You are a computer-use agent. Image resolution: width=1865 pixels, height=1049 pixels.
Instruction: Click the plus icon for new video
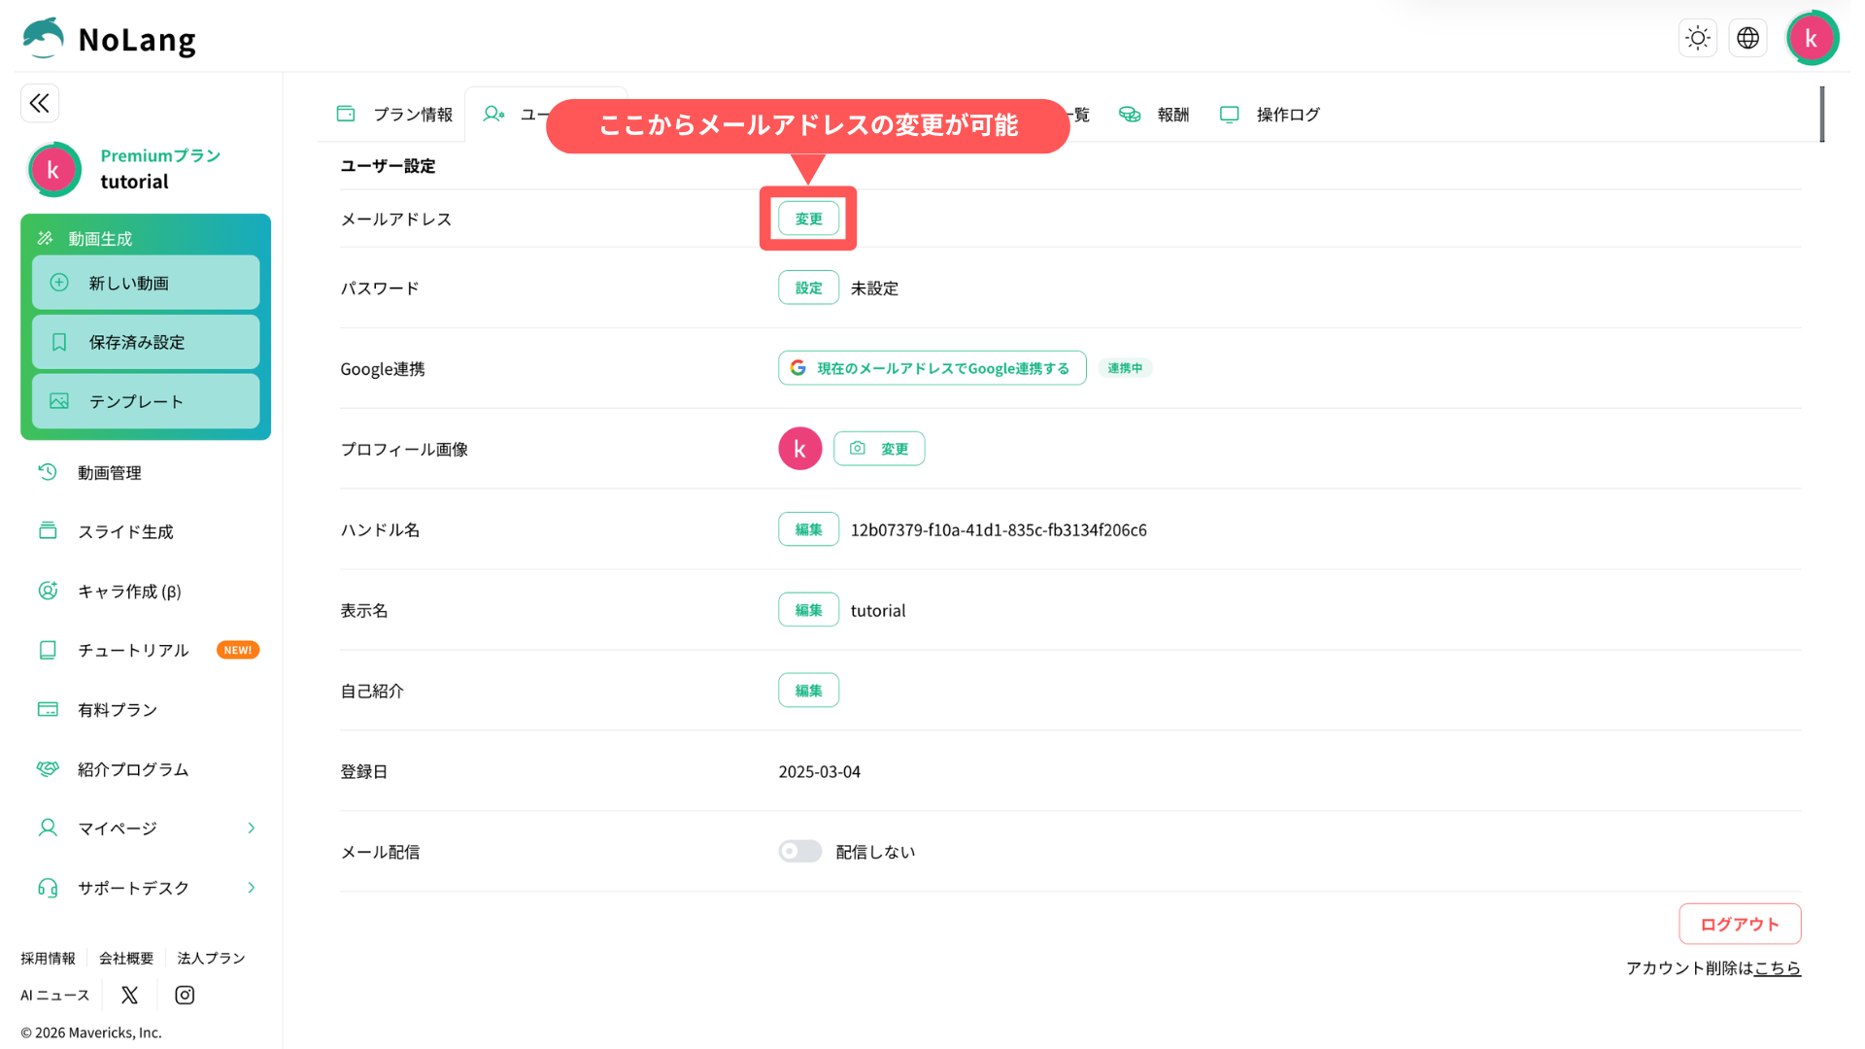(x=59, y=283)
